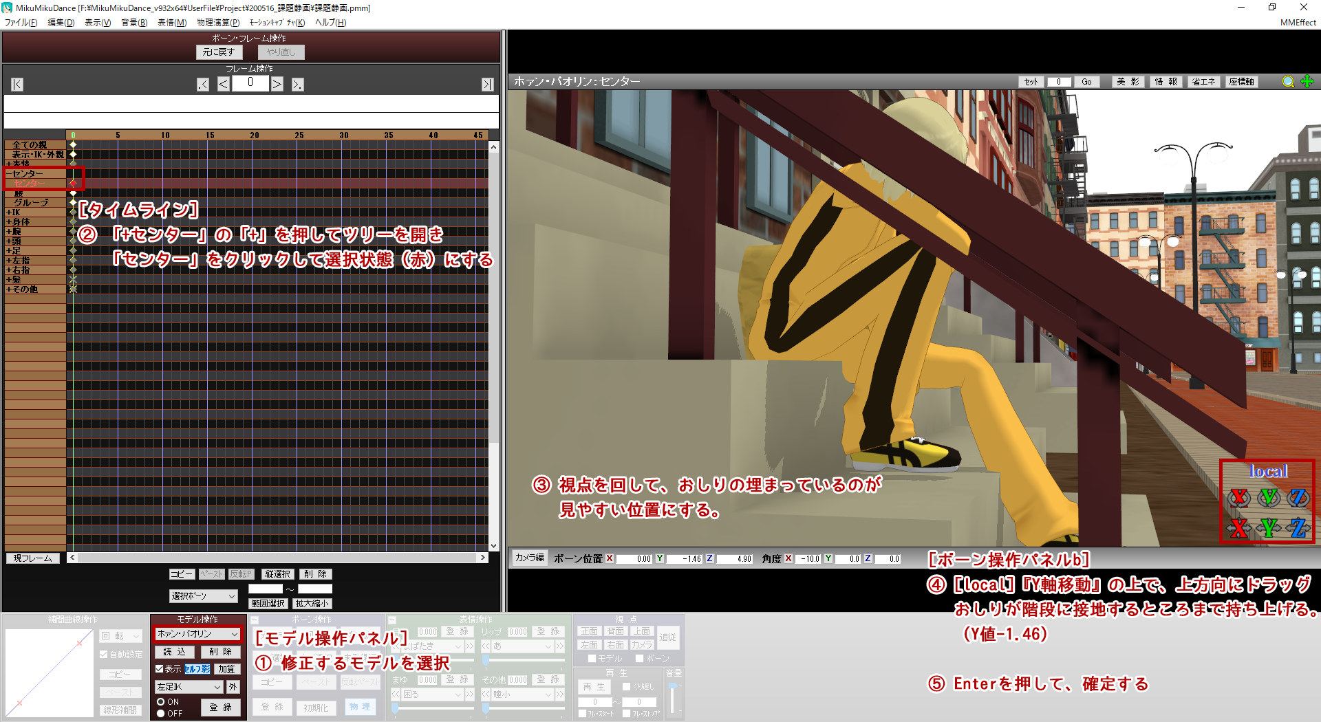The image size is (1321, 722).
Task: Click the blue Z-axis move icon
Action: tap(1298, 528)
